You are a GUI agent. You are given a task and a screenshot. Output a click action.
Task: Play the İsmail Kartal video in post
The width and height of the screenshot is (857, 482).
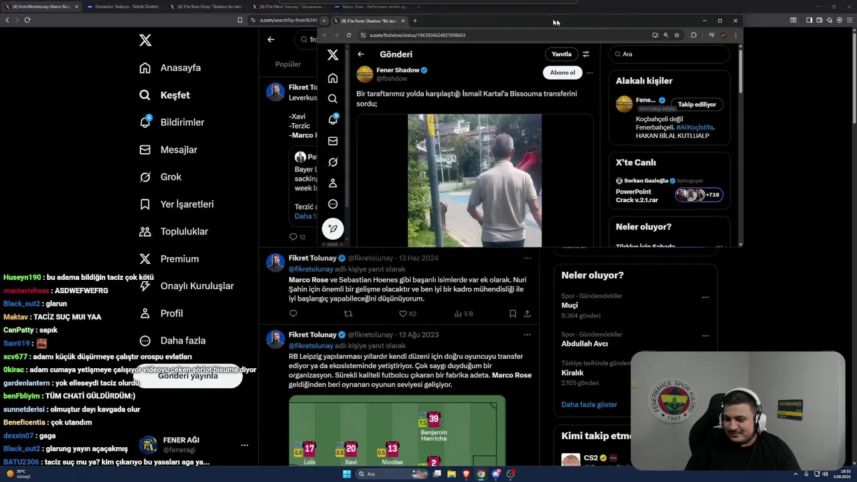[x=475, y=181]
